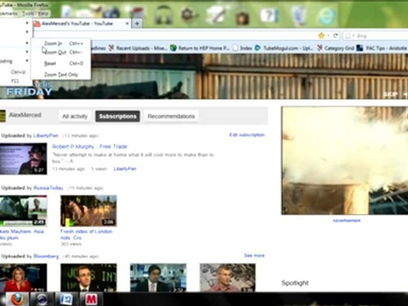The width and height of the screenshot is (408, 306).
Task: Open the Tools menu
Action: [x=28, y=13]
